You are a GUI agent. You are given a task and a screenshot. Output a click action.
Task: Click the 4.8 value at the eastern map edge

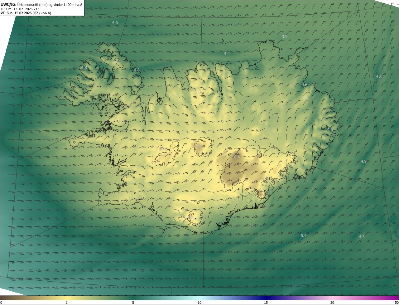[379, 77]
